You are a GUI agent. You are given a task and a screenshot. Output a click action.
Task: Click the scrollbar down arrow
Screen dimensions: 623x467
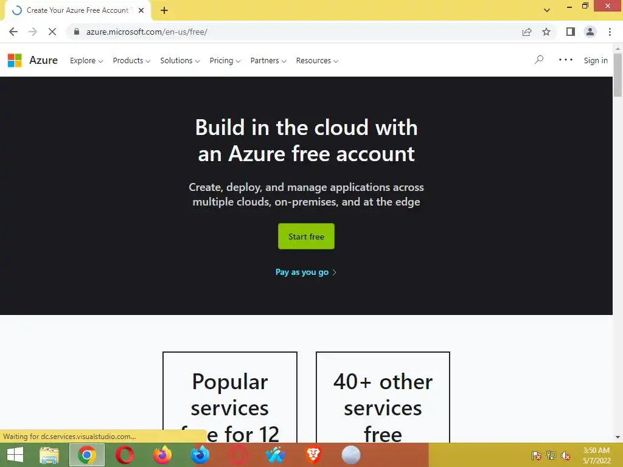(618, 437)
